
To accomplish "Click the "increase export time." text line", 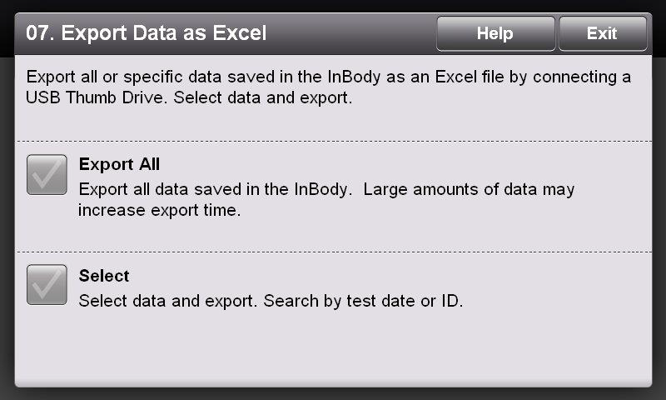I will [x=159, y=210].
